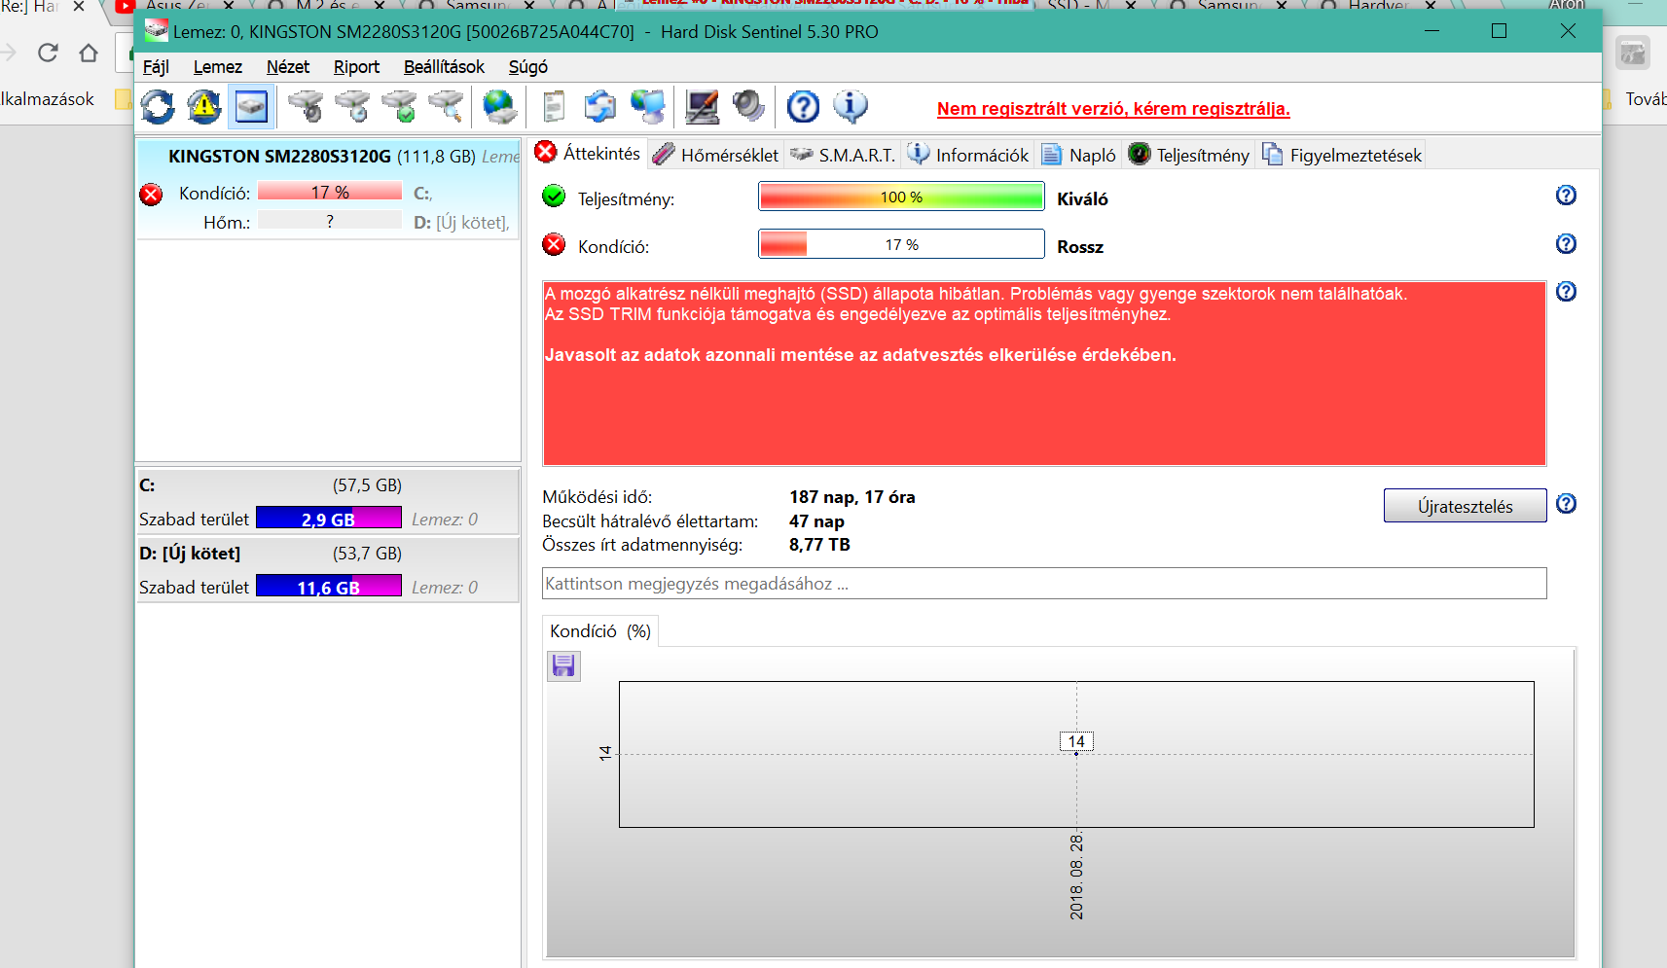1667x968 pixels.
Task: Click the Kondíció 17 % bar in overview
Action: [901, 244]
